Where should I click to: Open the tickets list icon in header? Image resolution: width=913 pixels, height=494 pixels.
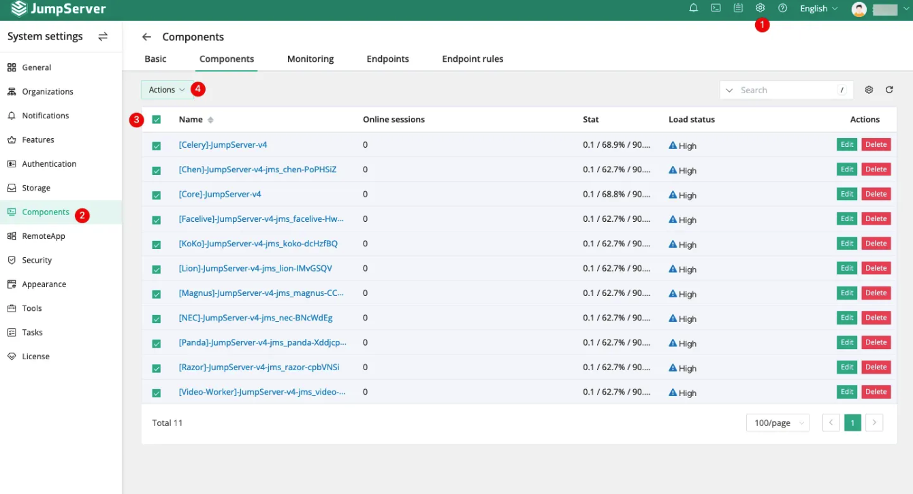pos(738,8)
